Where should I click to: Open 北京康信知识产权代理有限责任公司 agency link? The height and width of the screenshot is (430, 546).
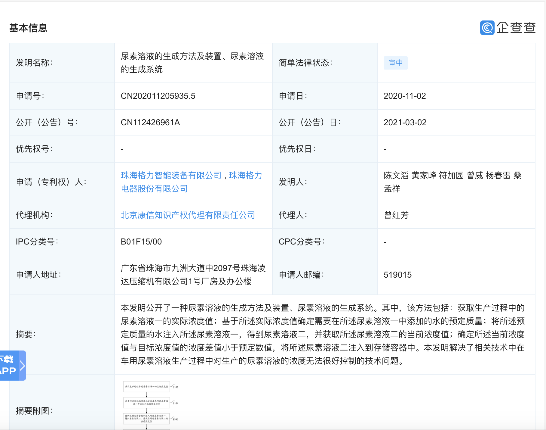[188, 215]
